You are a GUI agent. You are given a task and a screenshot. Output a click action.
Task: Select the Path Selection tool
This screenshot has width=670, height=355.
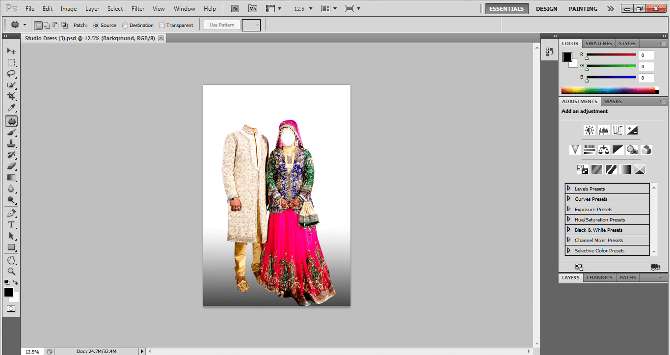click(x=11, y=236)
